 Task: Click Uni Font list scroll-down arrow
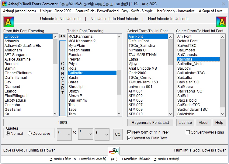pyautogui.click(x=170, y=114)
